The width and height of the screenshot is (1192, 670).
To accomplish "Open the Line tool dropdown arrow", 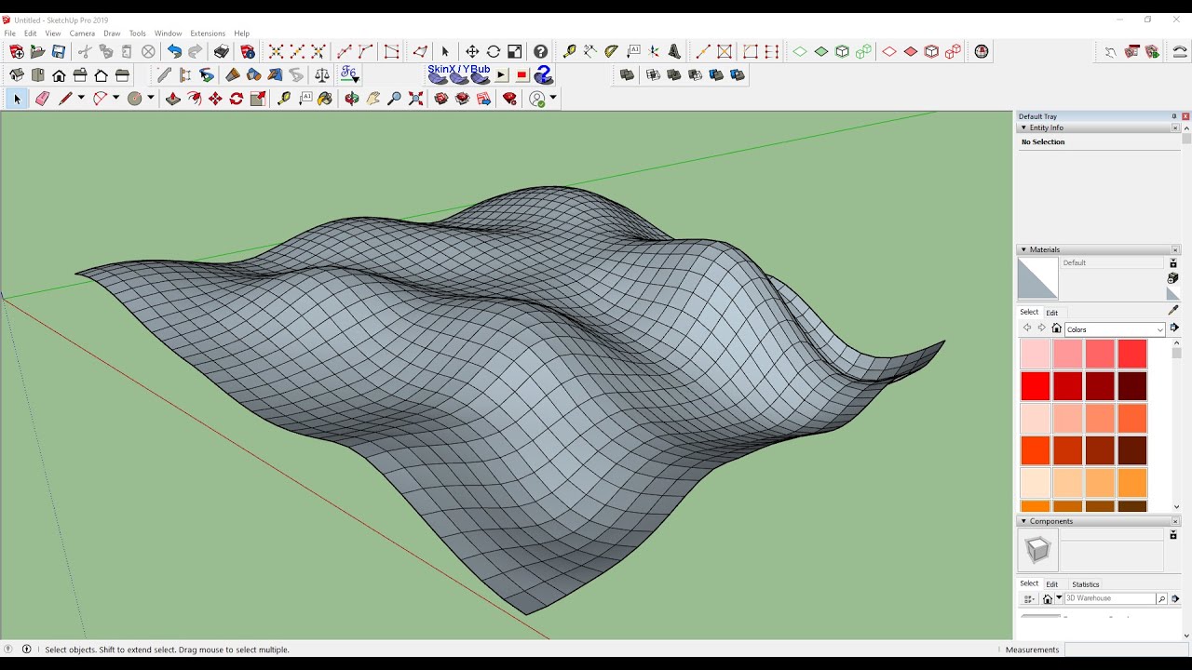I will [x=81, y=99].
